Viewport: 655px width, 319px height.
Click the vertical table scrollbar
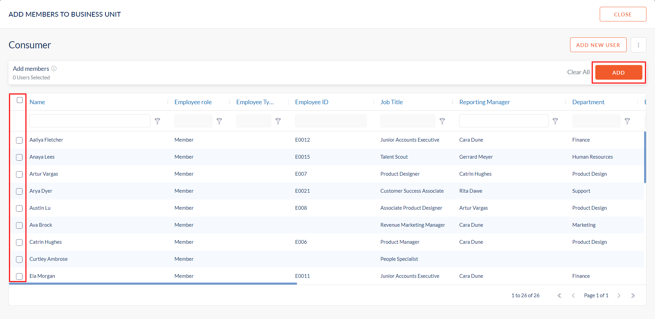point(645,157)
